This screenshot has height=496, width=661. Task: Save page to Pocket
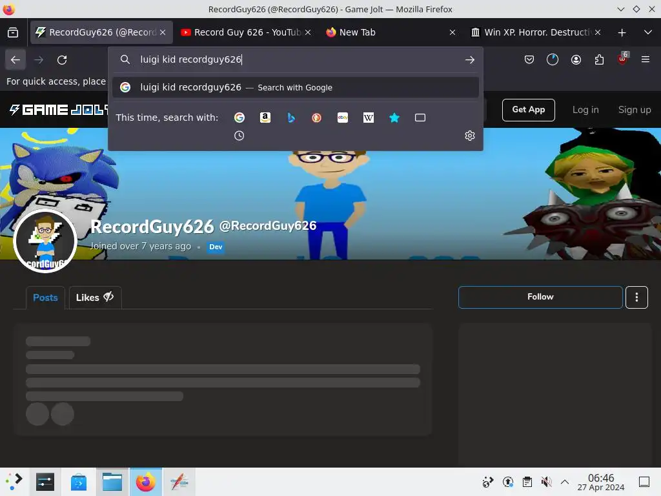coord(529,59)
